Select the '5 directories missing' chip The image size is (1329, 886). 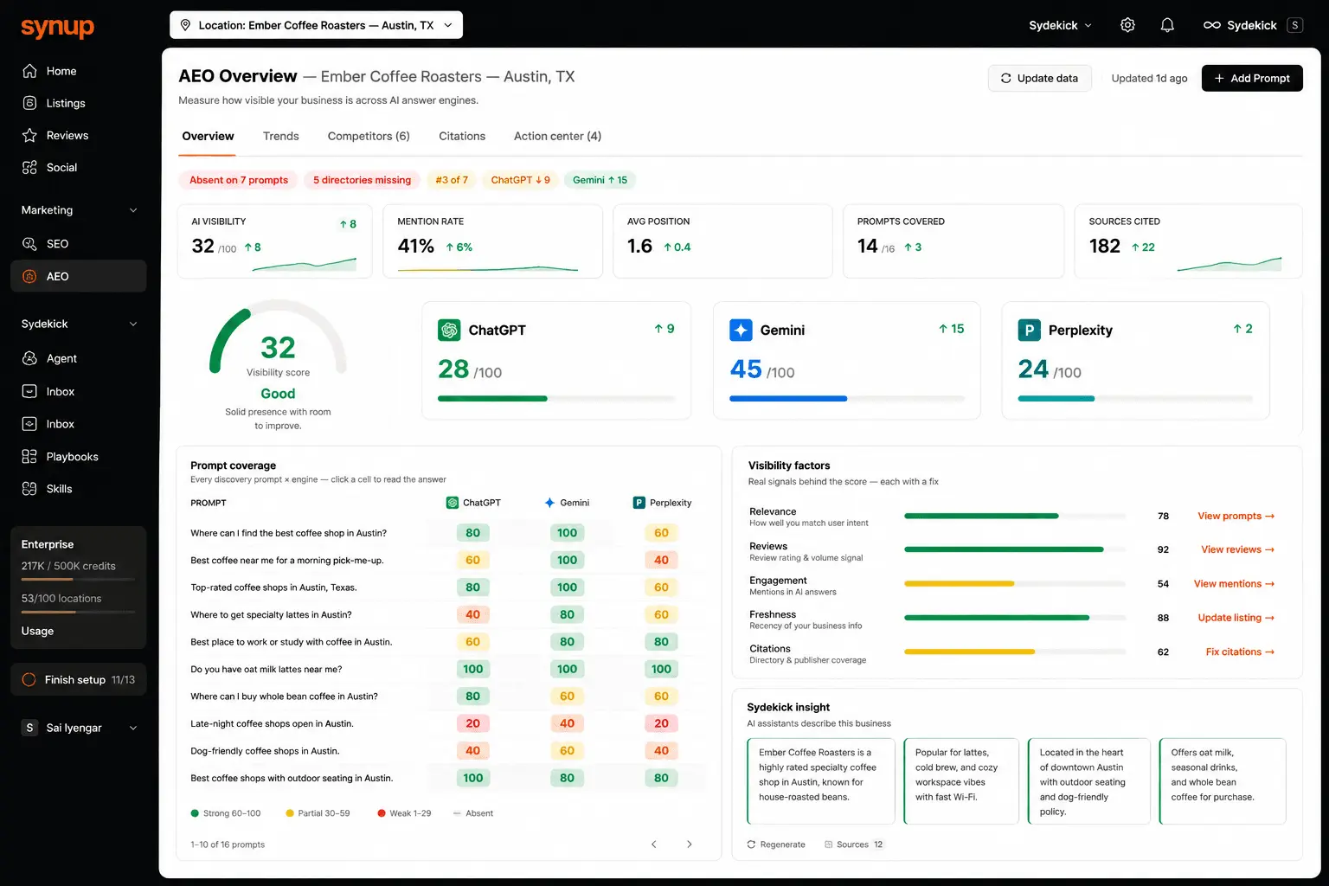[362, 180]
